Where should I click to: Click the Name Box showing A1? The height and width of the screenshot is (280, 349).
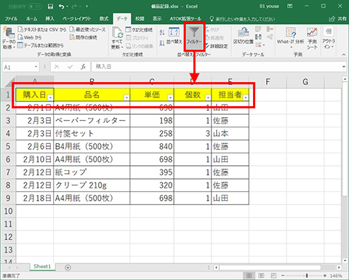(x=18, y=67)
